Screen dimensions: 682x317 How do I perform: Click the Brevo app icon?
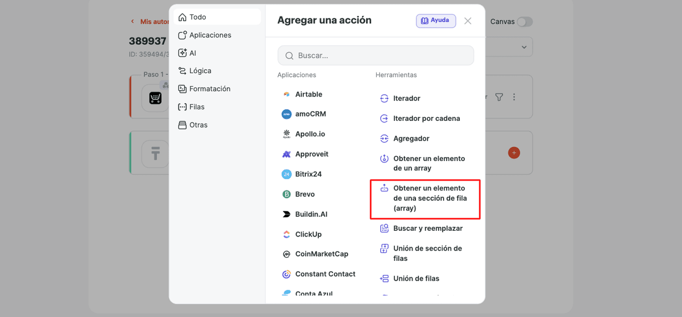point(286,195)
